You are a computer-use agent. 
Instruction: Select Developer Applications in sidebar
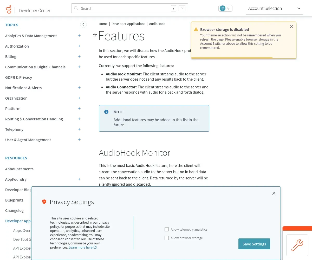click(x=18, y=221)
